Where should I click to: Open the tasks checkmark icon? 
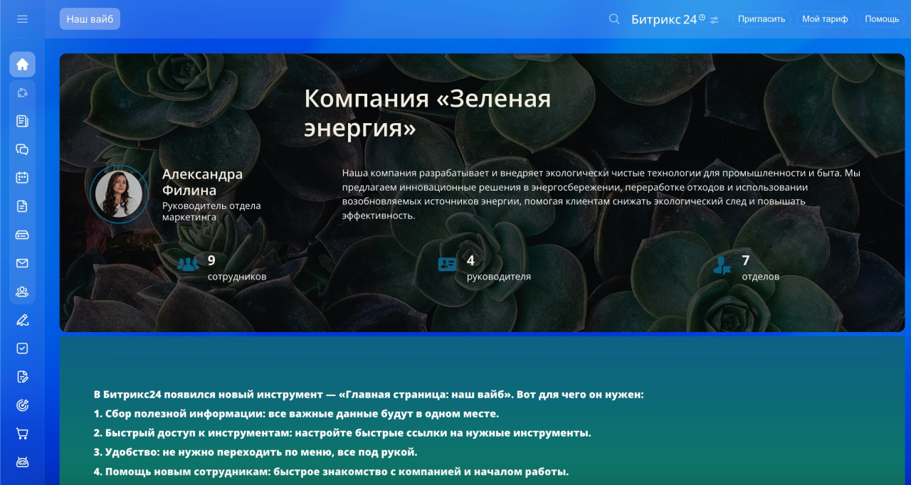pos(22,348)
